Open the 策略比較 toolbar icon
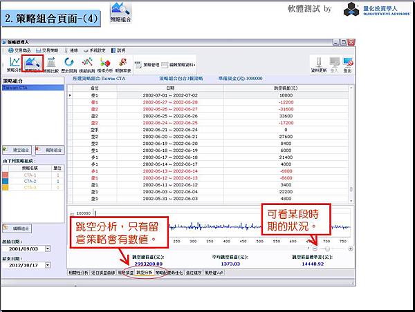Screen dimensions: 415x312 (50, 65)
